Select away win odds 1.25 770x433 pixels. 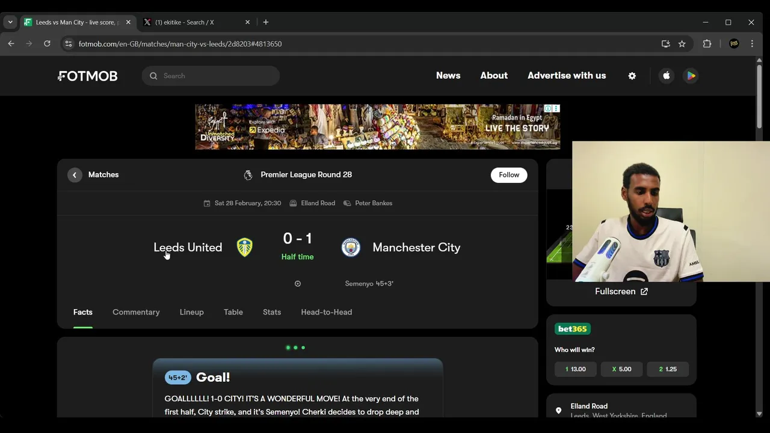(x=668, y=369)
